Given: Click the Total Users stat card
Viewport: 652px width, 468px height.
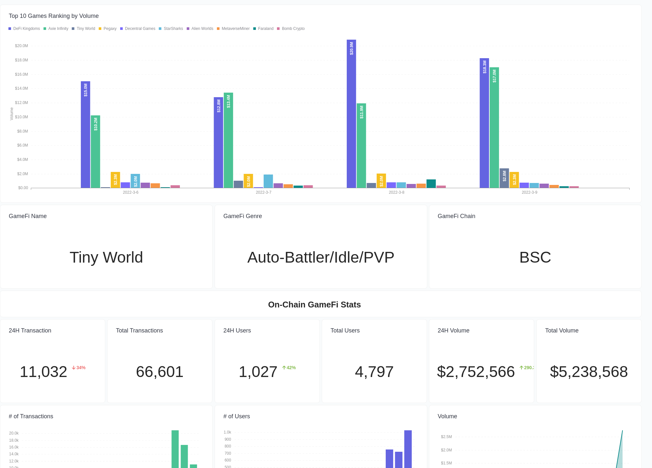Looking at the screenshot, I should [374, 361].
